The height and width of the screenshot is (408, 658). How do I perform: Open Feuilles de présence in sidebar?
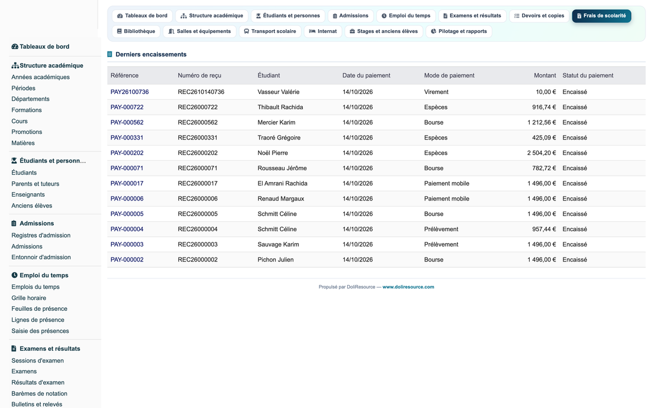[x=39, y=309]
